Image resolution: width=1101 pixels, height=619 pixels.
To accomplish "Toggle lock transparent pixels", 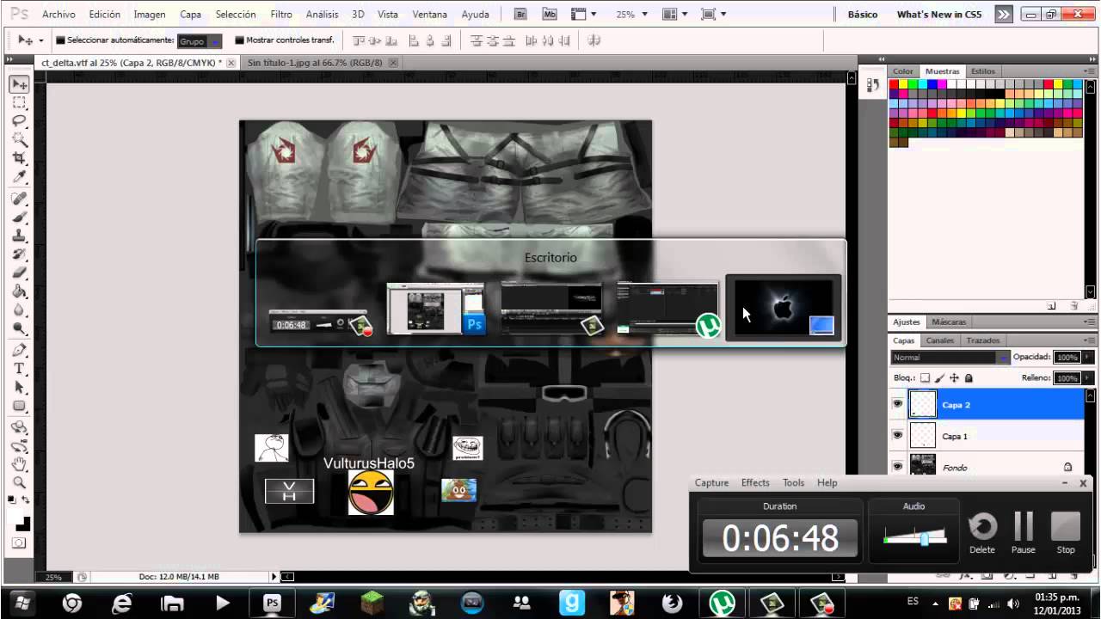I will coord(925,377).
